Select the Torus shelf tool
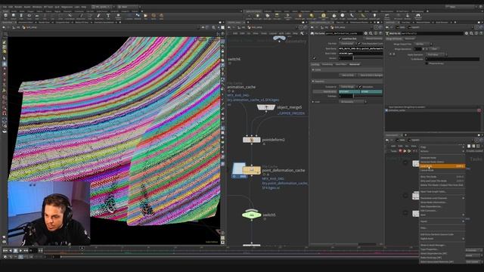484x272 pixels. click(29, 15)
